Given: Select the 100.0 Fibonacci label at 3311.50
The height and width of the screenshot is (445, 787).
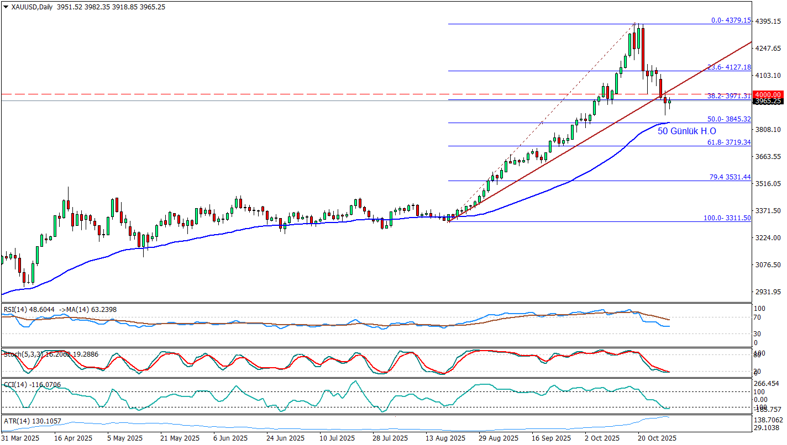Looking at the screenshot, I should pyautogui.click(x=727, y=218).
